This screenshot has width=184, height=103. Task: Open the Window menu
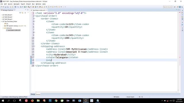(39, 4)
